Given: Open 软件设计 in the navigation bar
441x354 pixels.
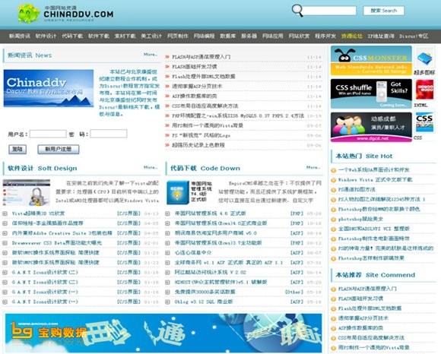Looking at the screenshot, I should [x=46, y=36].
